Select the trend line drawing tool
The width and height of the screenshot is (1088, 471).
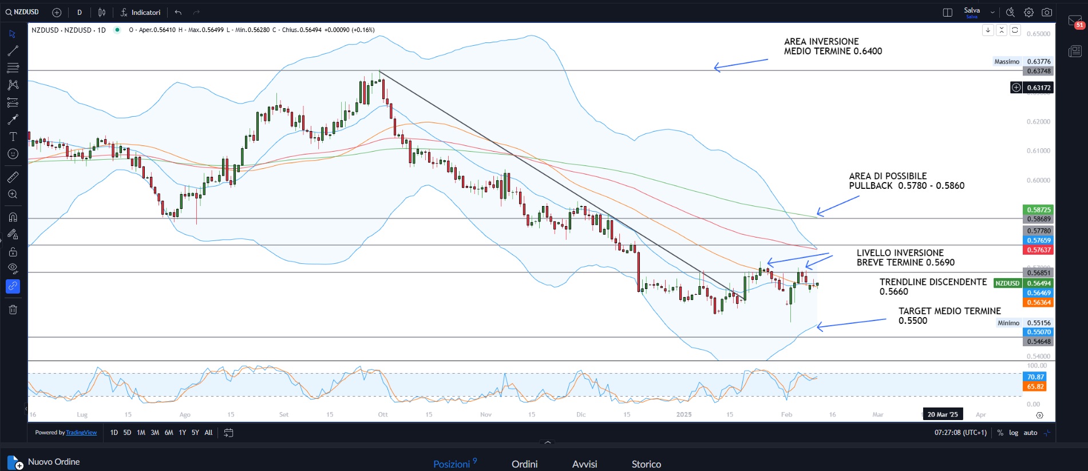click(x=13, y=51)
